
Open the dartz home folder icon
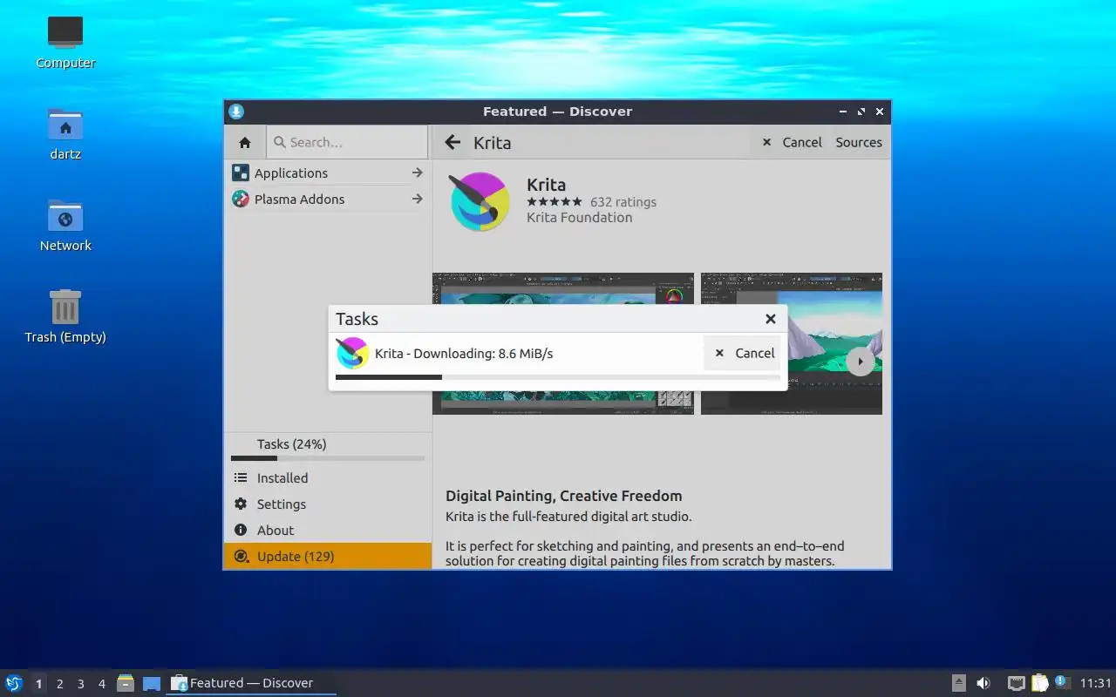65,133
